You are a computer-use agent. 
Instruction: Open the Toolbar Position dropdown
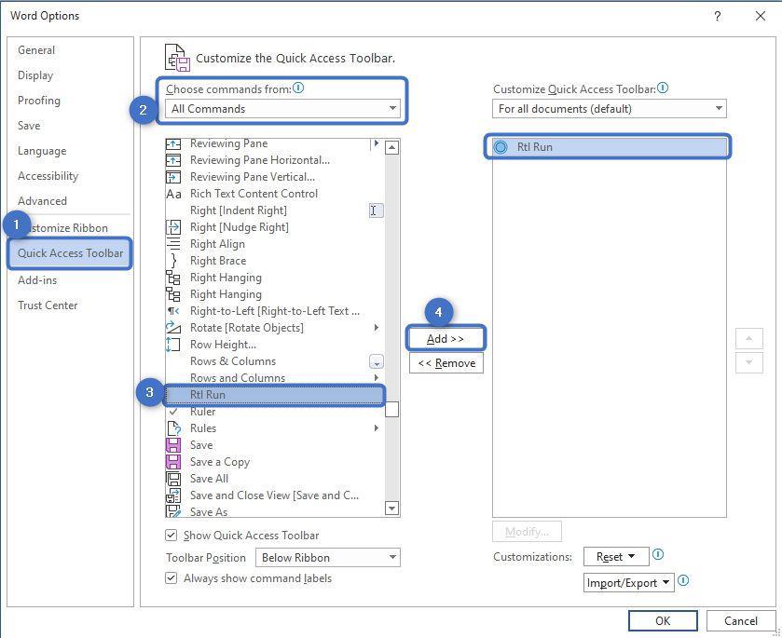click(x=328, y=557)
